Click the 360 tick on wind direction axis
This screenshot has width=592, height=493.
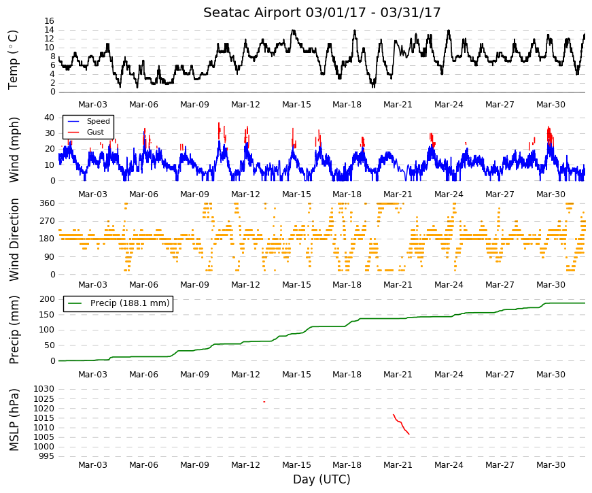(47, 203)
